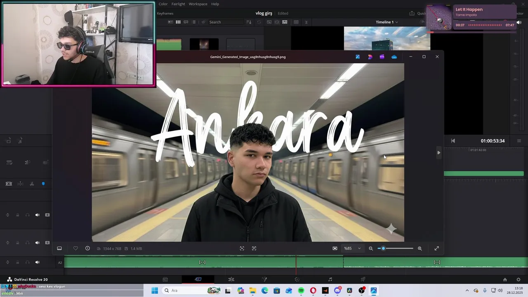
Task: Open the OneDrive cloud icon in Photos
Action: coord(394,57)
